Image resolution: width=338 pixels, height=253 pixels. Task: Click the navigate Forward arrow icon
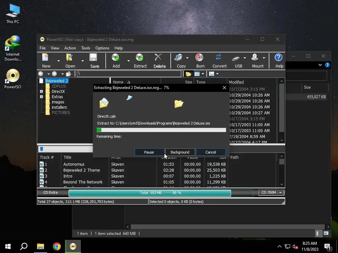tap(54, 74)
